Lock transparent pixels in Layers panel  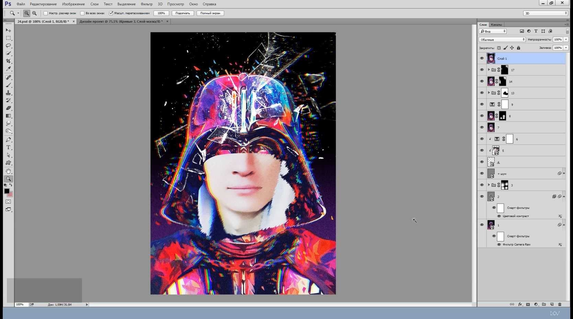tap(499, 48)
